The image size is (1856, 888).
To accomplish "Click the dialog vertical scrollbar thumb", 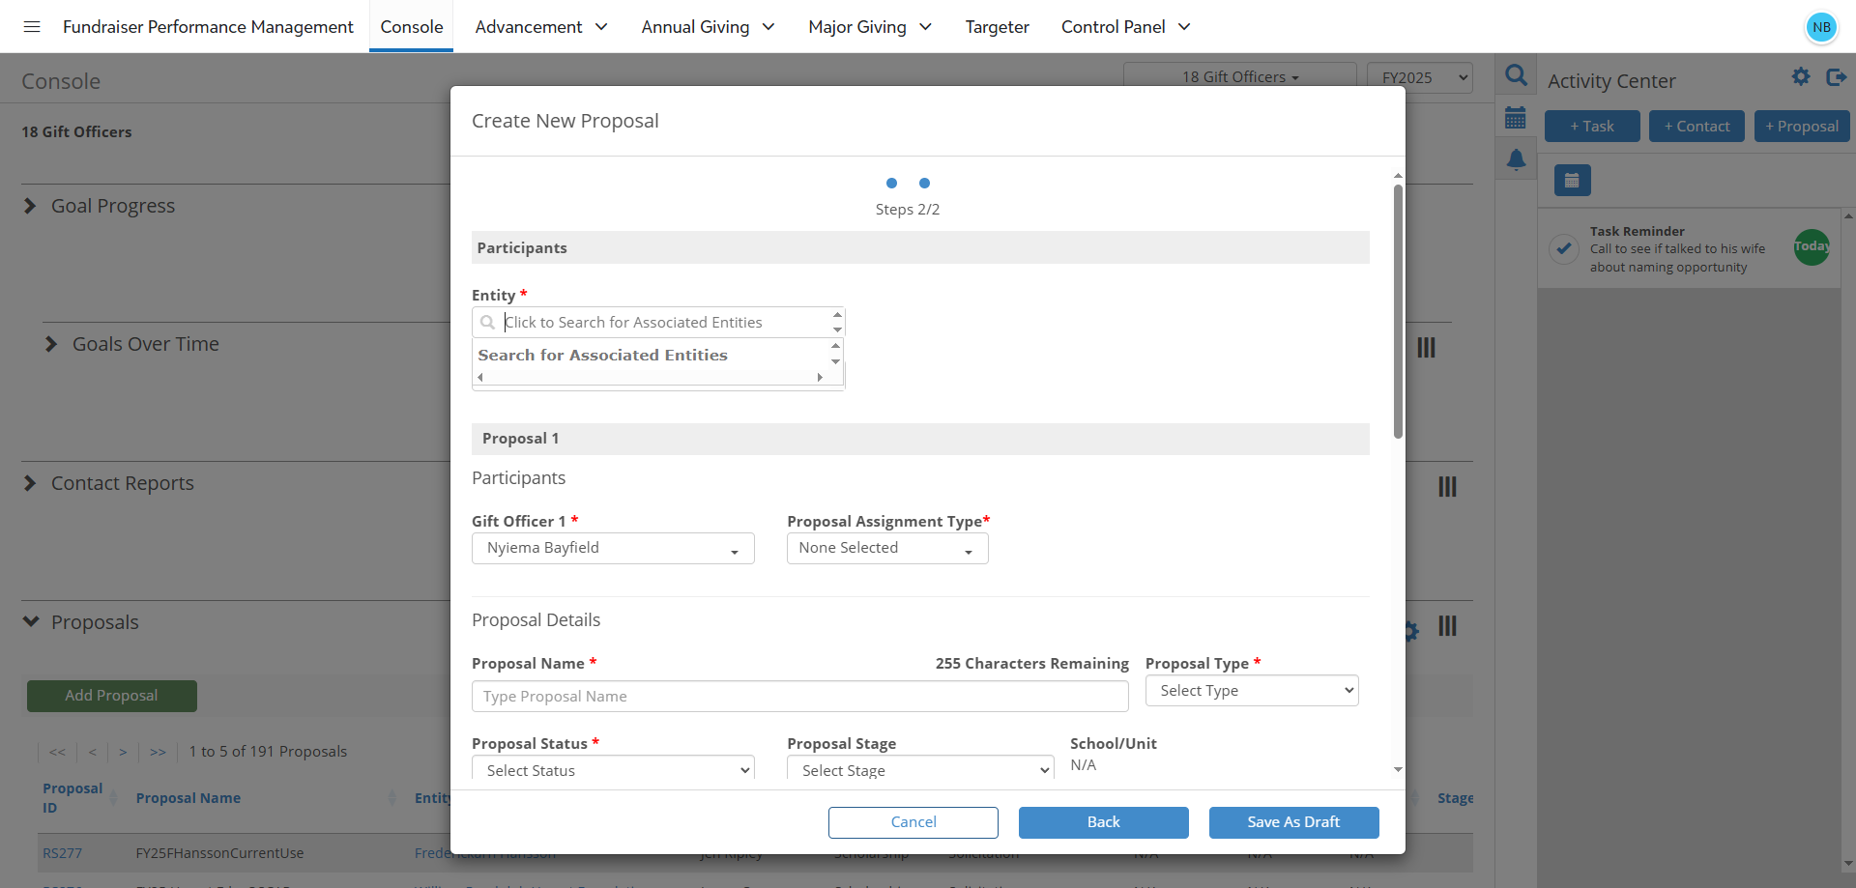I will [1398, 311].
